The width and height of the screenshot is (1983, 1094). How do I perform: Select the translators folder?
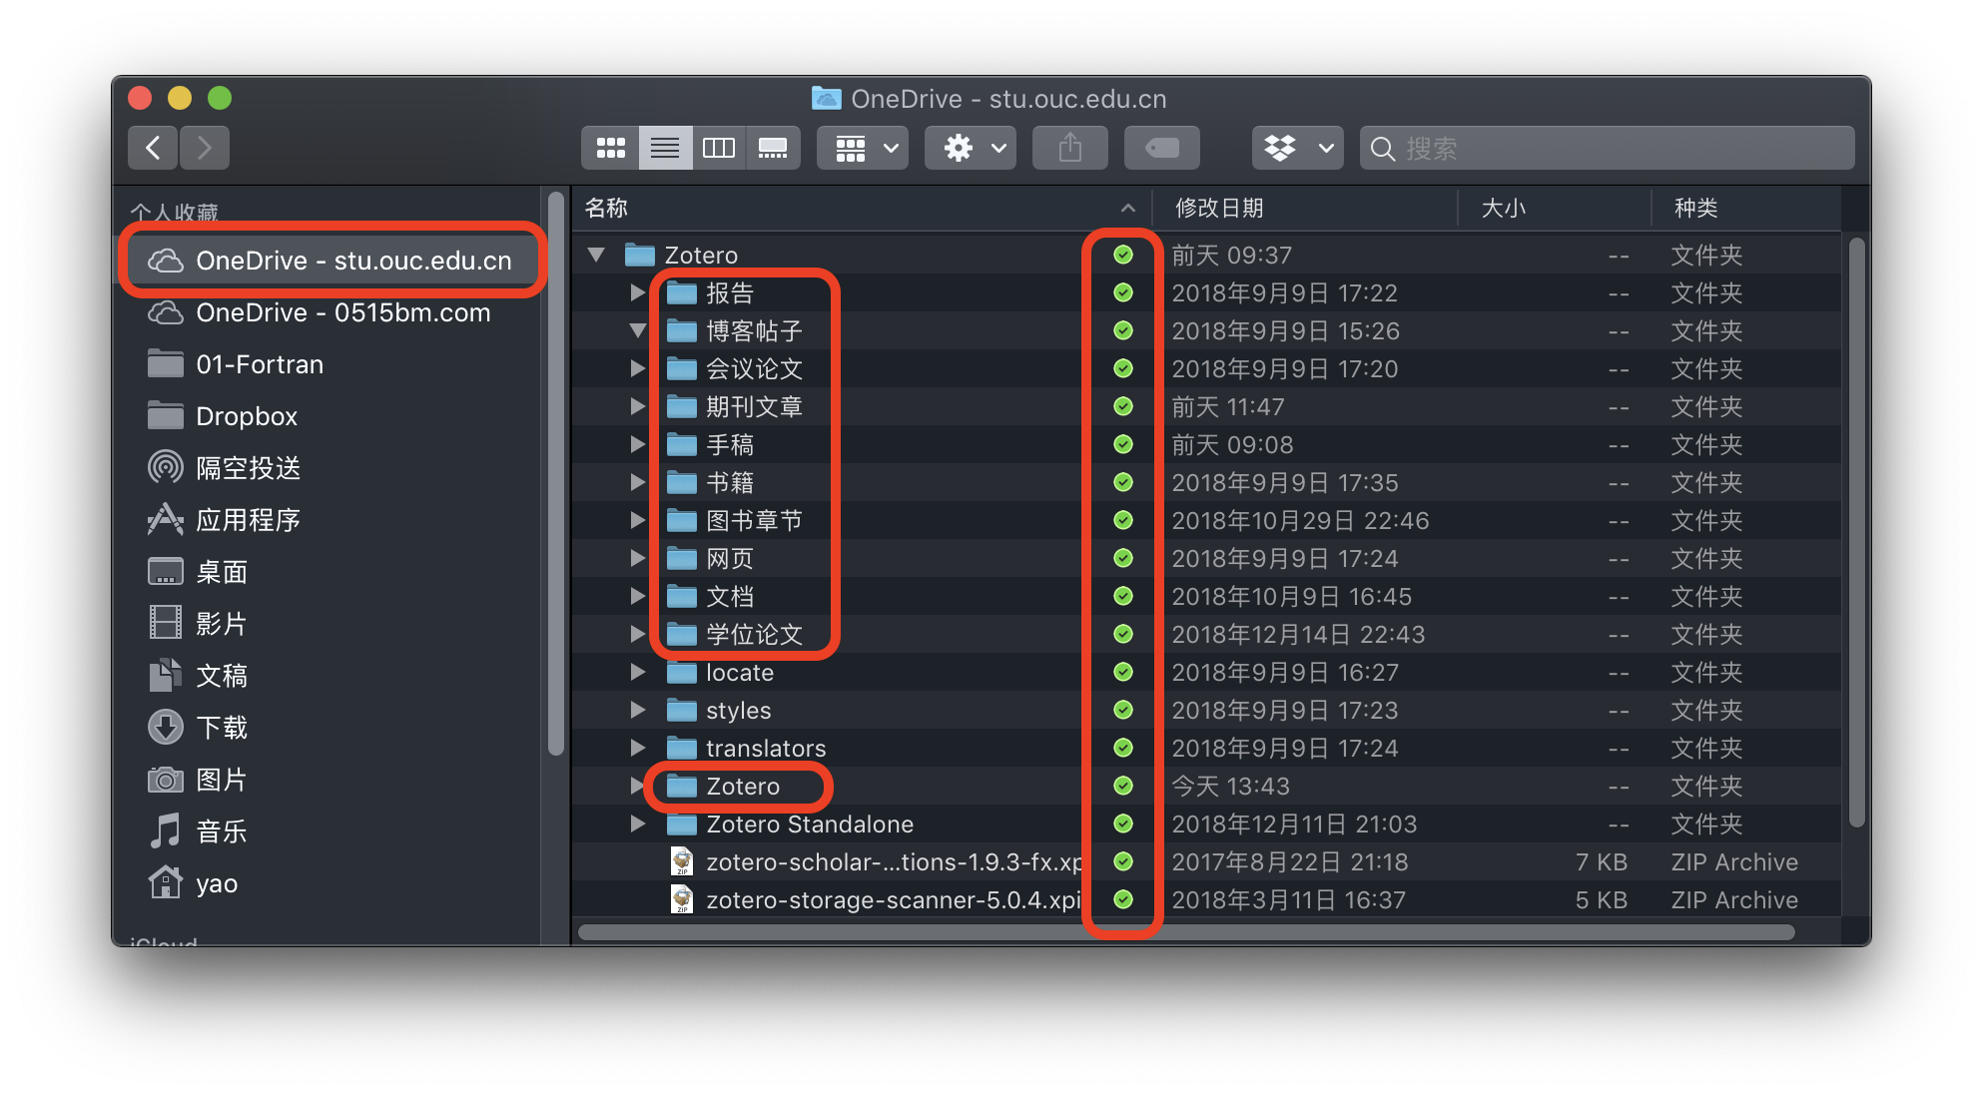coord(1206,748)
